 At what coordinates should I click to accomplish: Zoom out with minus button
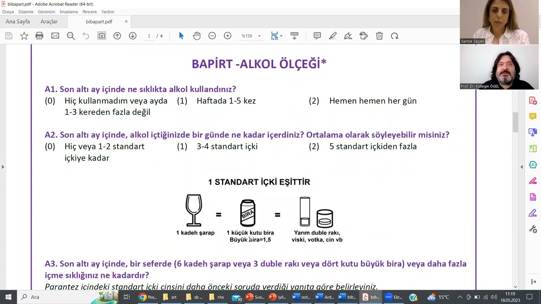[x=212, y=36]
